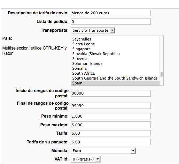Image resolution: width=179 pixels, height=164 pixels.
Task: Focus the Final de rangos postal field
Action: tap(111, 106)
